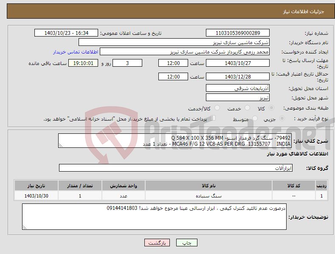
Task: Click the resize handle of buyer notes area
Action: click(x=25, y=227)
